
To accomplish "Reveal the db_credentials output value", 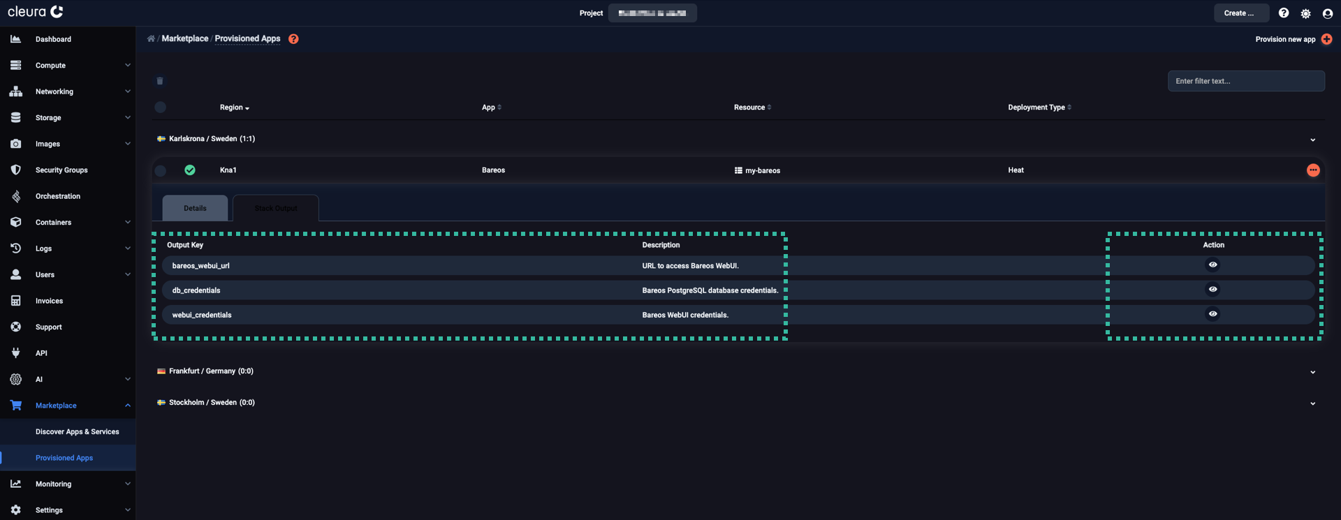I will point(1212,289).
